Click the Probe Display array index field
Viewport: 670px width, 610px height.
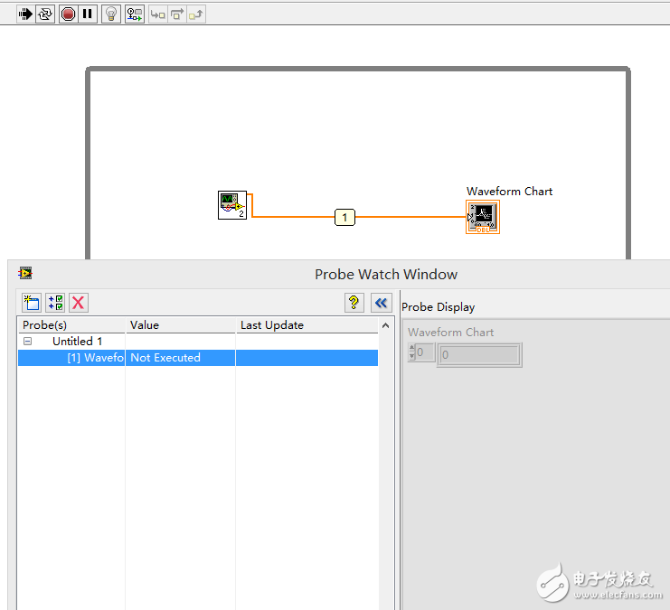coord(425,352)
